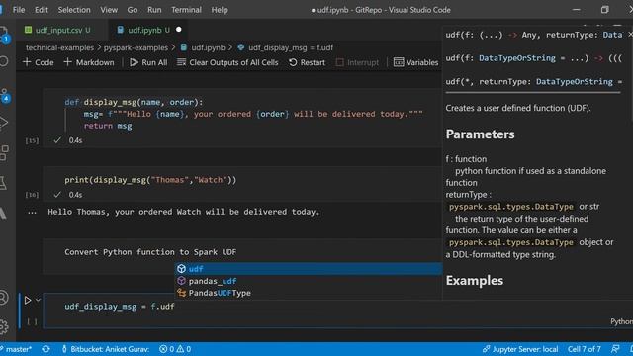
Task: Open the Testing flask icon
Action: coord(2,183)
